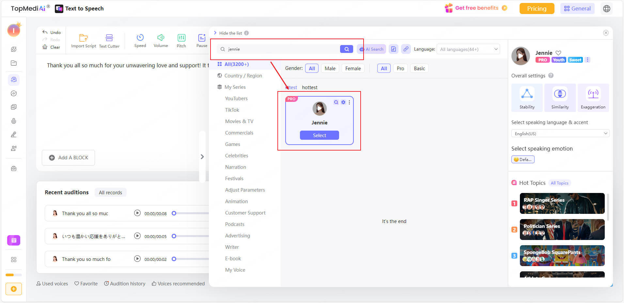Open Jennie card settings gear
This screenshot has height=303, width=624.
click(343, 102)
